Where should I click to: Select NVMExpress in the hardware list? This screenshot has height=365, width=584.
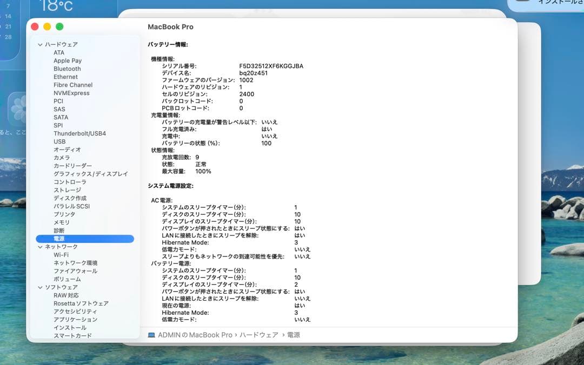tap(71, 93)
